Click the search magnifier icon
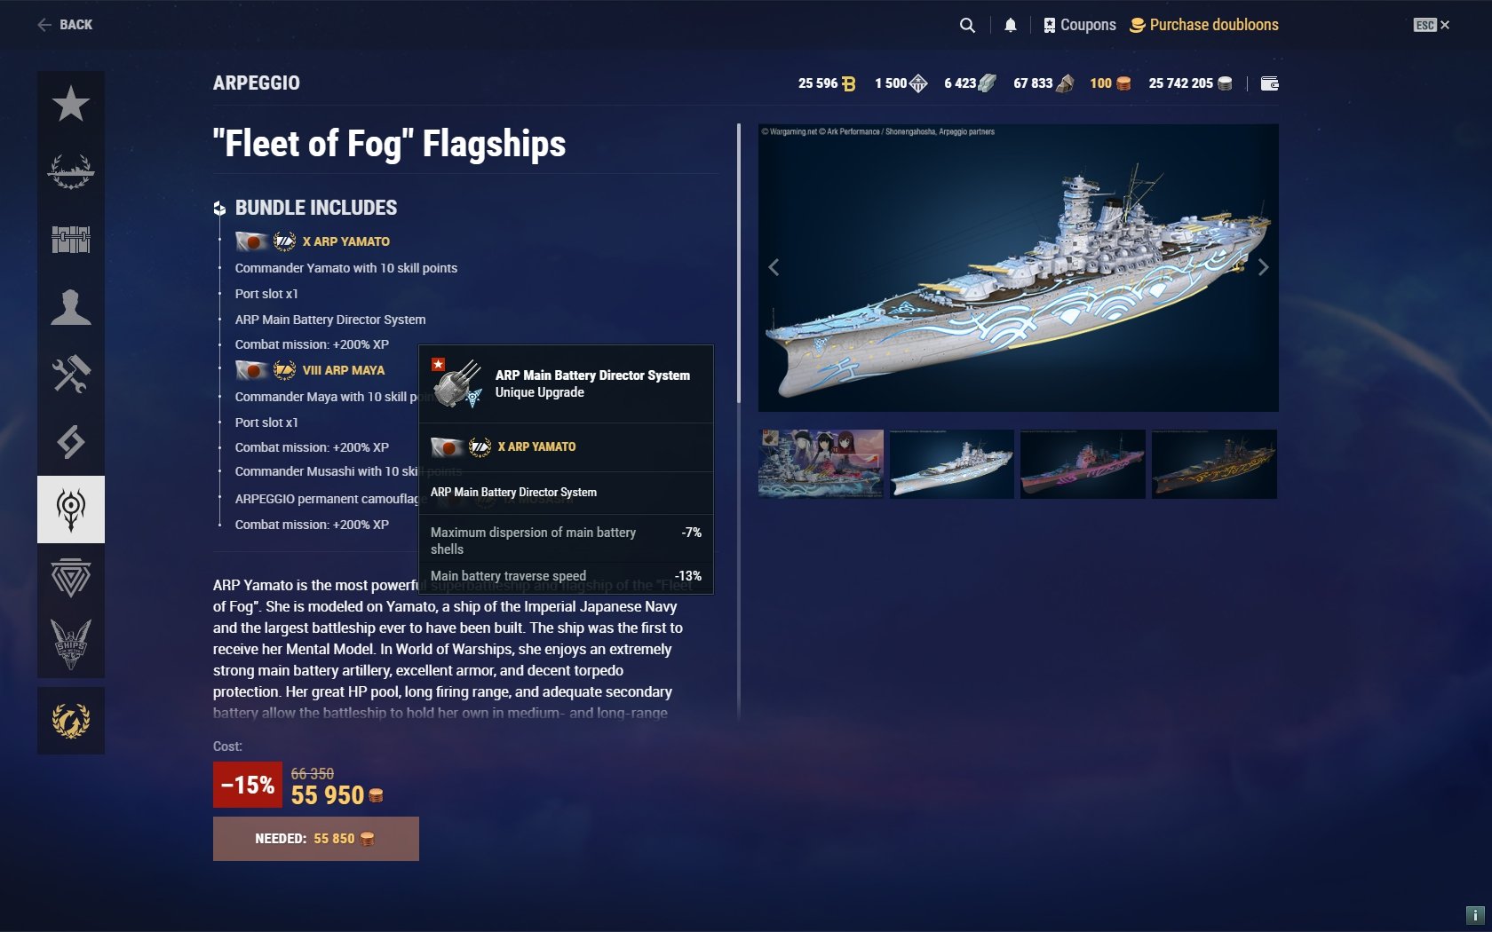Viewport: 1492px width, 932px height. click(x=967, y=25)
